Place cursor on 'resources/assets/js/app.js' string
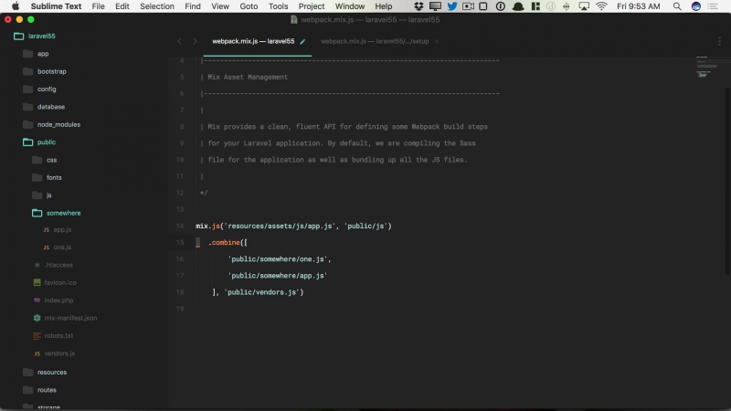Viewport: 731px width, 411px height. 280,227
